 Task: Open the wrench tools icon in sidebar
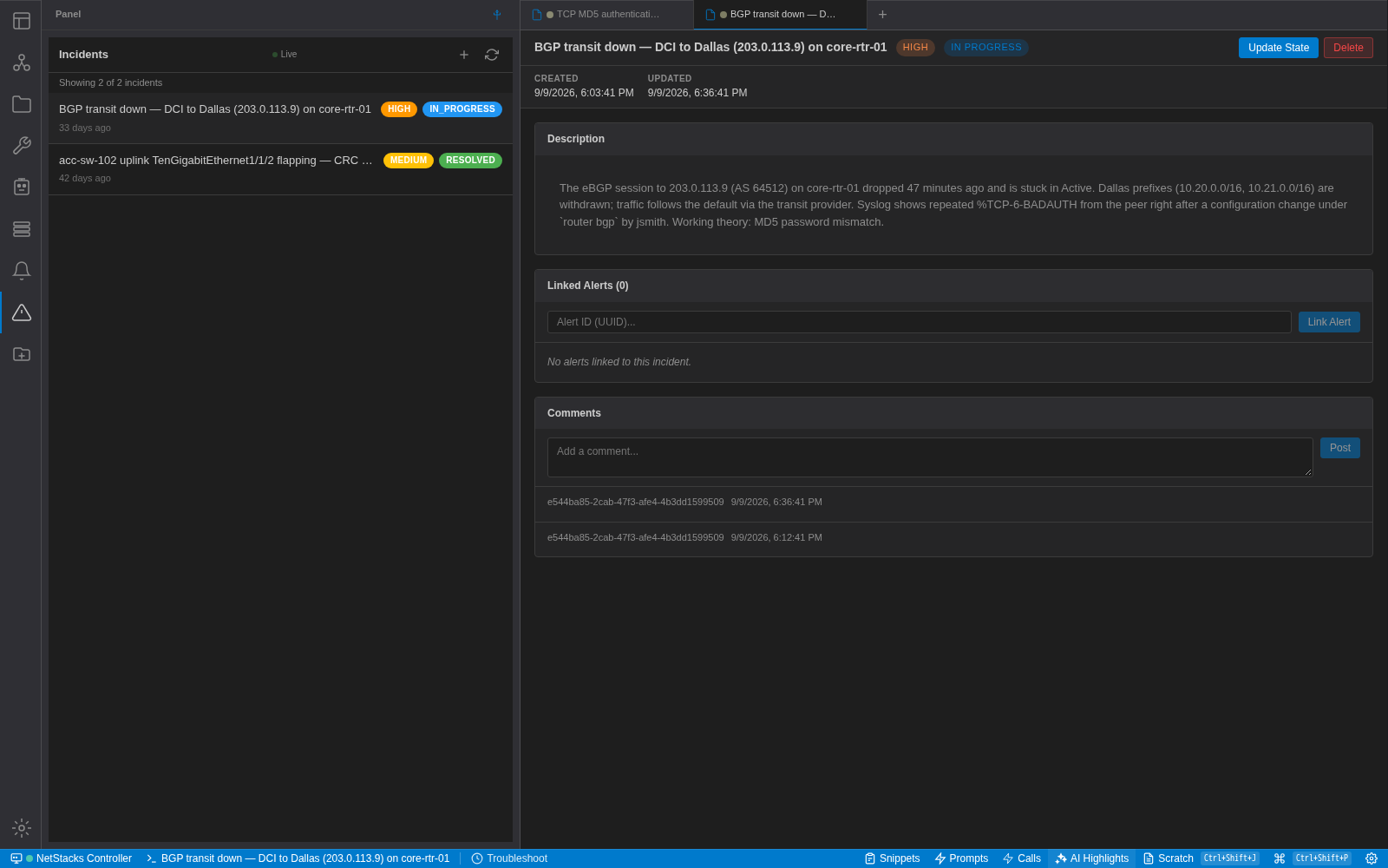coord(22,146)
